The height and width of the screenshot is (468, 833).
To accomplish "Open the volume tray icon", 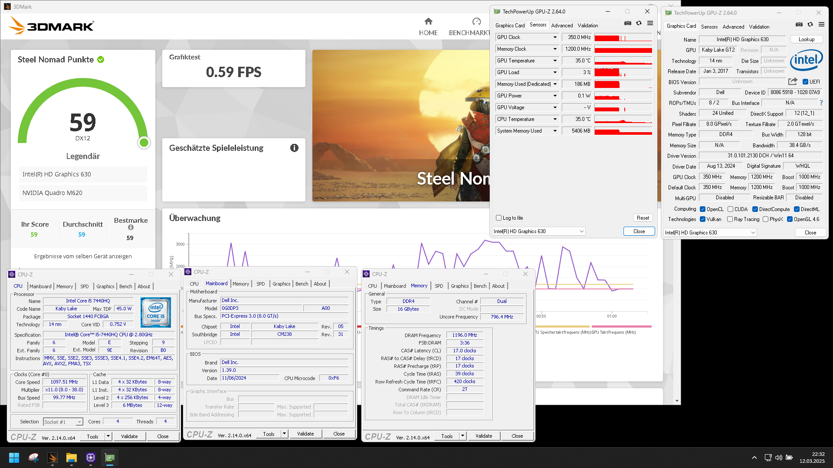I will (779, 458).
